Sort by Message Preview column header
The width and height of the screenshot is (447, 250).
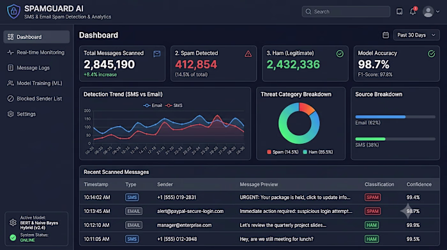pos(259,184)
